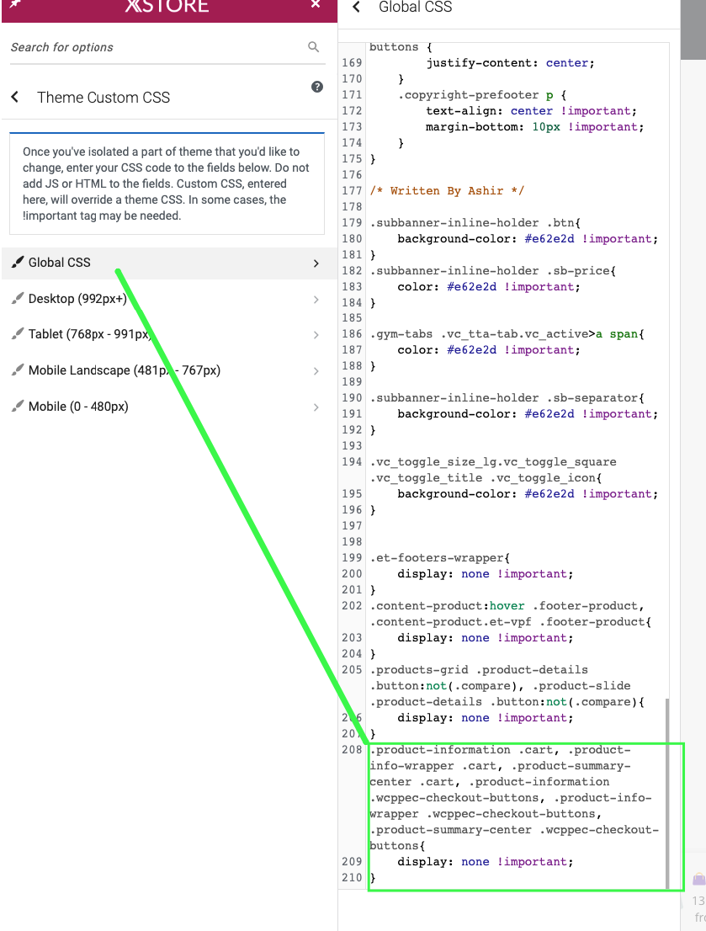Viewport: 706px width, 931px height.
Task: Click the brush icon next to Global CSS
Action: 18,262
